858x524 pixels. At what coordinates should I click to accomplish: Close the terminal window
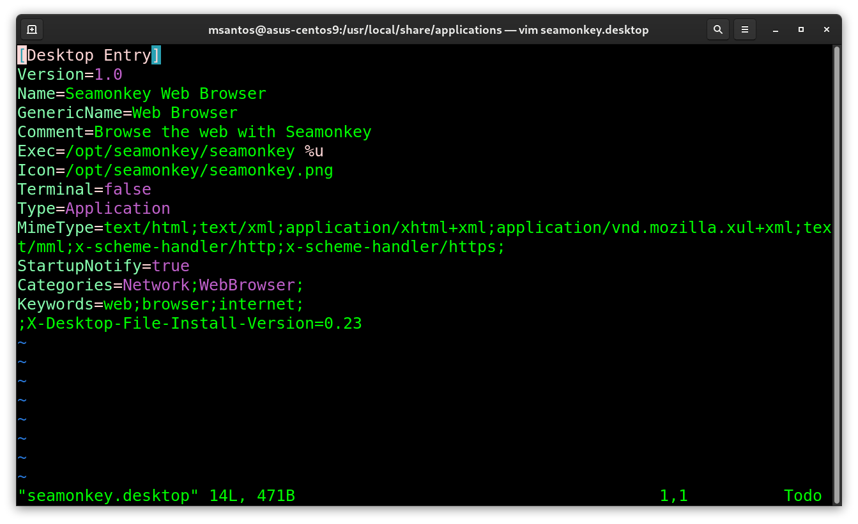827,30
